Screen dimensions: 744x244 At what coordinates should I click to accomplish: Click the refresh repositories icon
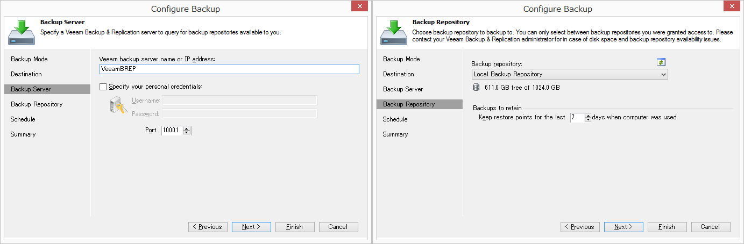tap(661, 62)
